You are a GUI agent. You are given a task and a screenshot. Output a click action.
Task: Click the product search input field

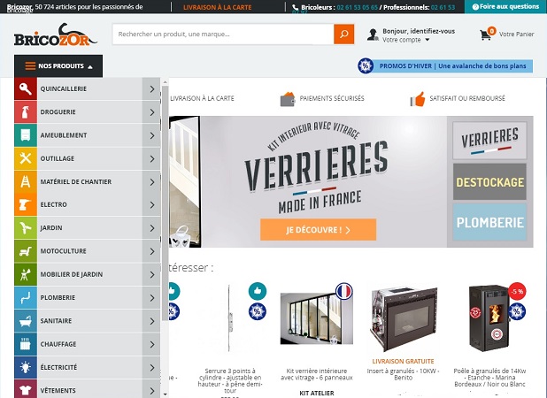[223, 34]
